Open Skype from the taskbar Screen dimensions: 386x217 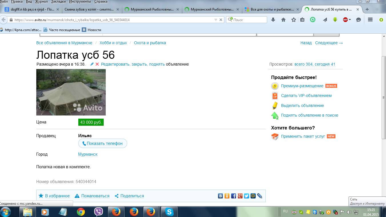pyautogui.click(x=169, y=212)
